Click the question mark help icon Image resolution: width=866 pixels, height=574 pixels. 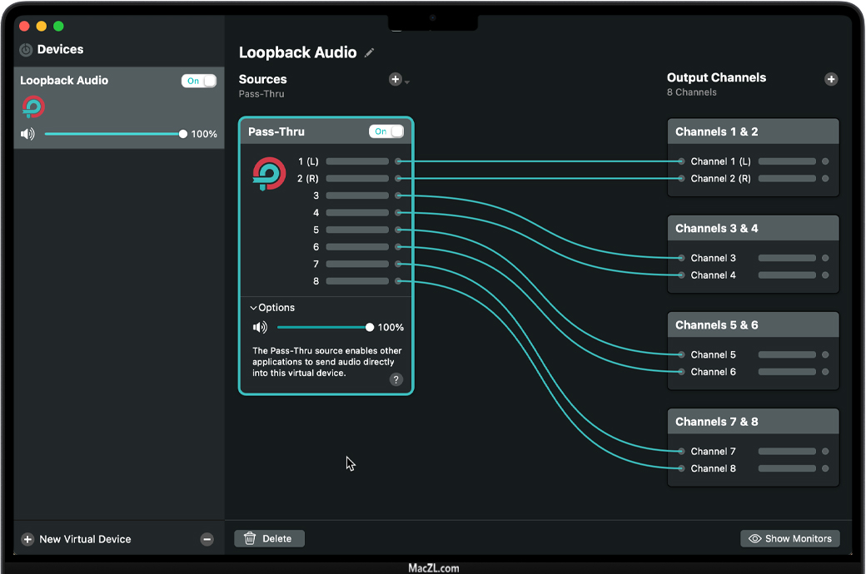point(396,379)
